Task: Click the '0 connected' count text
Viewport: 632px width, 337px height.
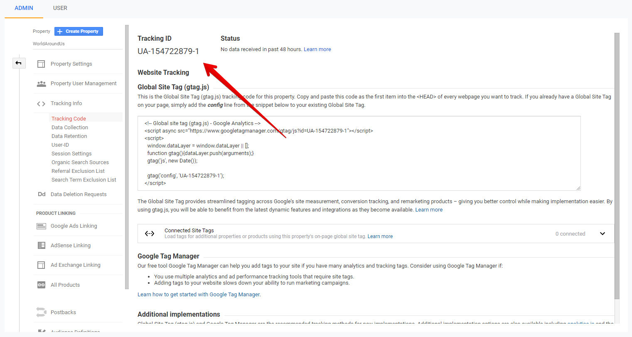Action: click(570, 234)
